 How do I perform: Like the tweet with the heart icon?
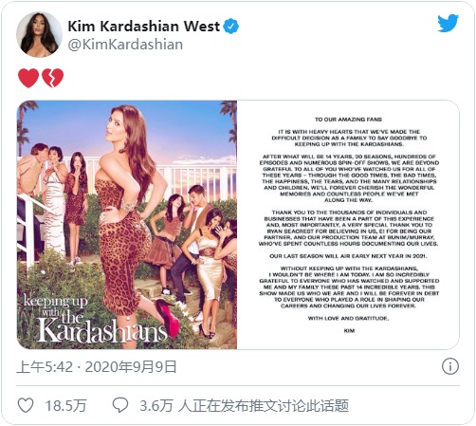(26, 405)
